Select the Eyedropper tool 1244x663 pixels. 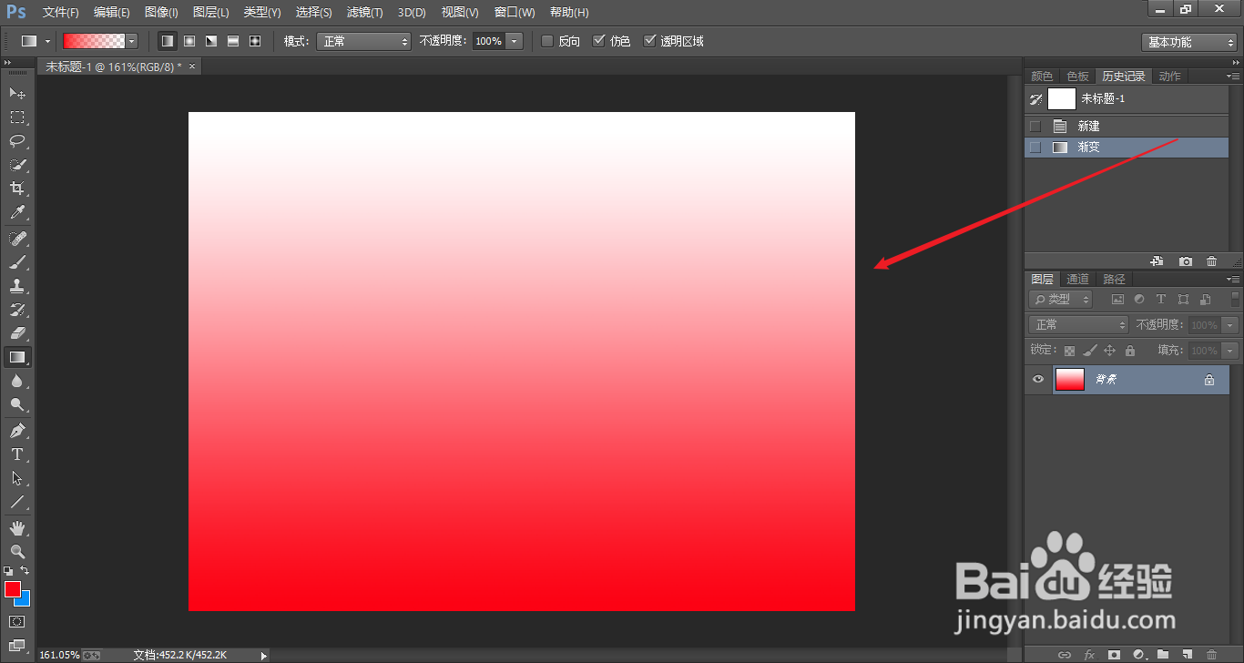tap(17, 213)
